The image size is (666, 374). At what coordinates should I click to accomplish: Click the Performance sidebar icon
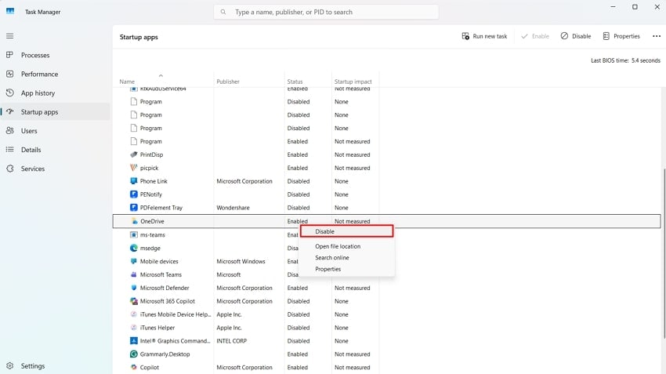pos(9,74)
